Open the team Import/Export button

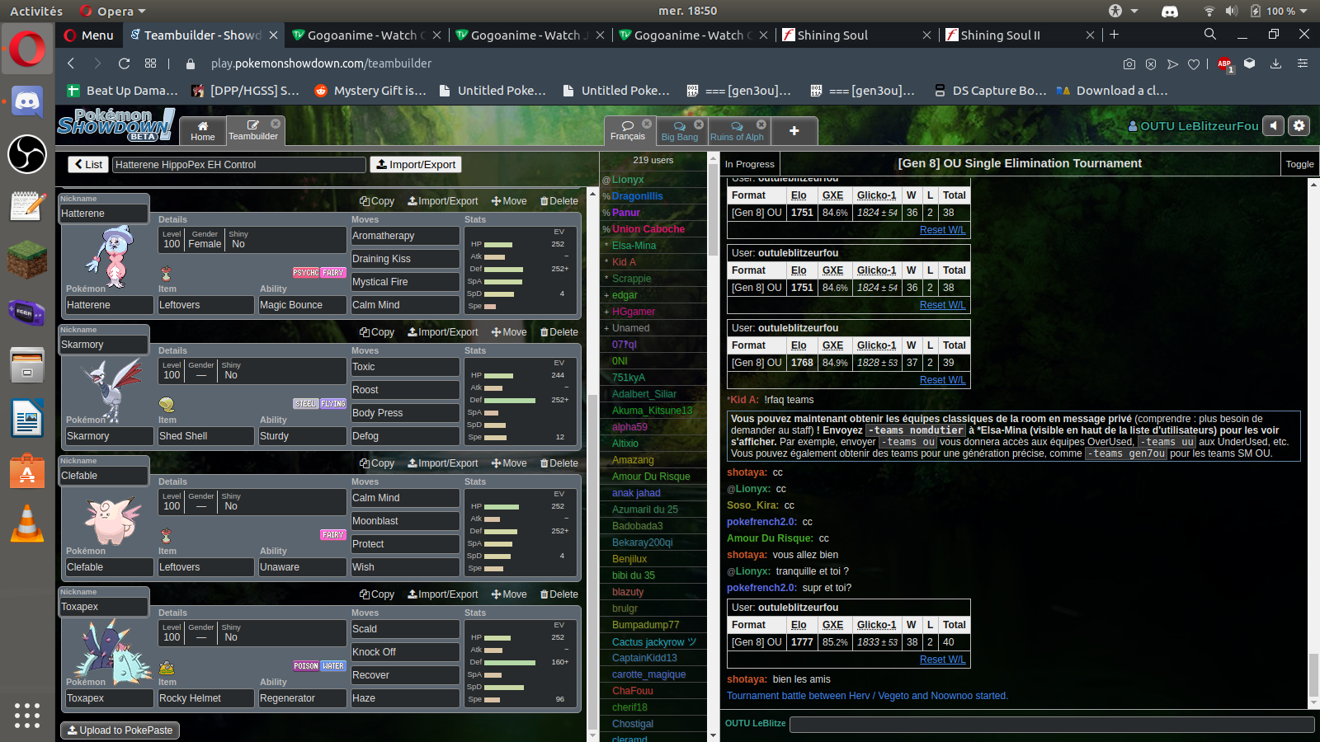416,165
